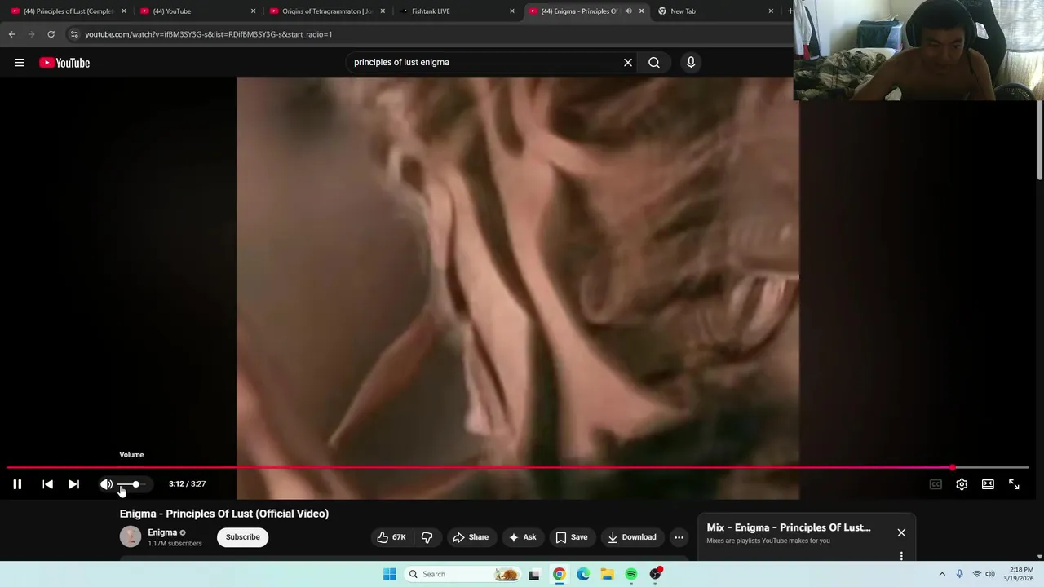Jump to previous video
This screenshot has width=1044, height=587.
tap(47, 484)
